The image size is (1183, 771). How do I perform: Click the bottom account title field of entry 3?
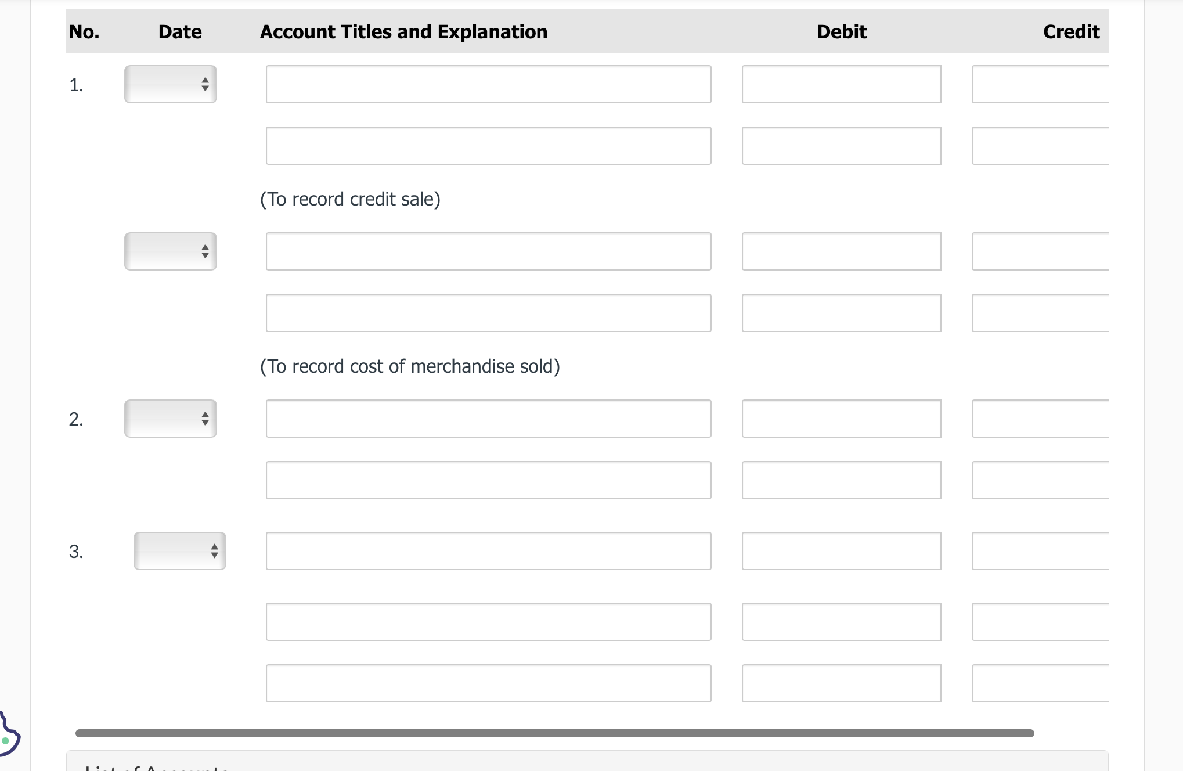[x=488, y=683]
